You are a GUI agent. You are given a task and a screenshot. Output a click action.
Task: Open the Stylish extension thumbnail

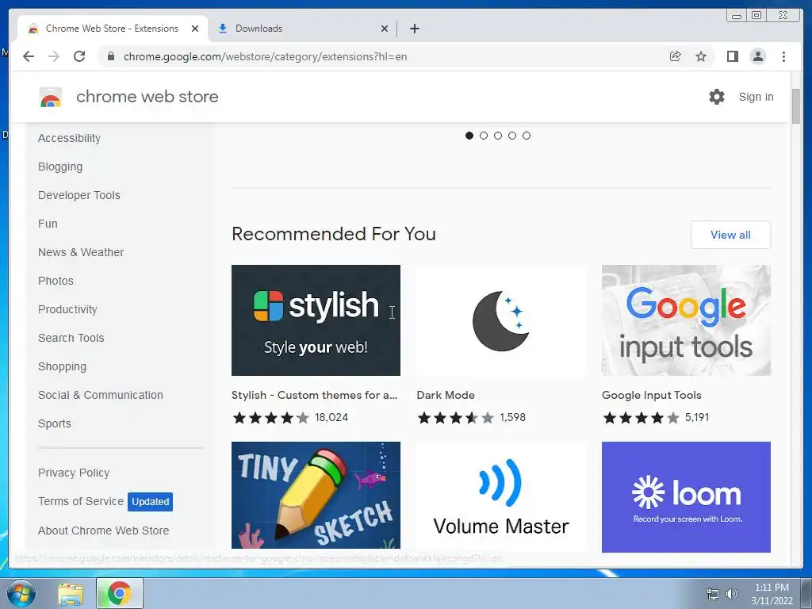point(316,320)
